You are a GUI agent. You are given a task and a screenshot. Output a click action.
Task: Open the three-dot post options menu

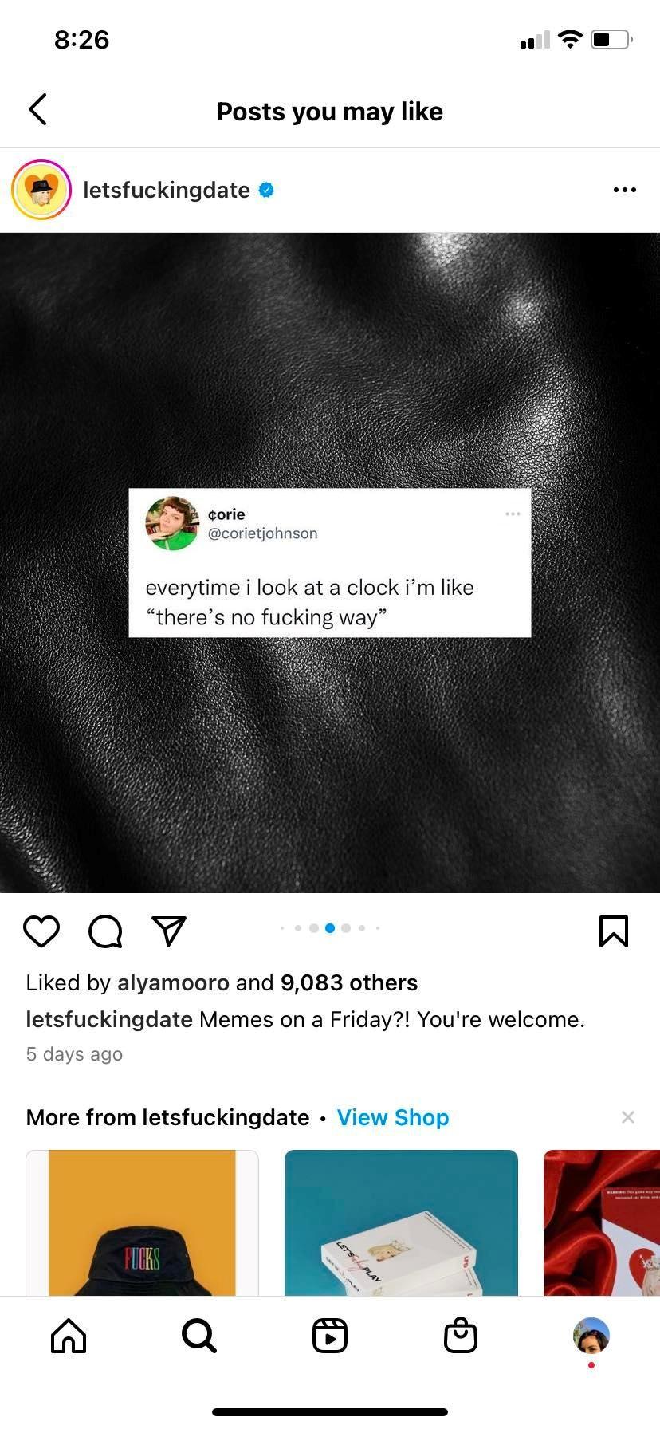click(x=625, y=190)
